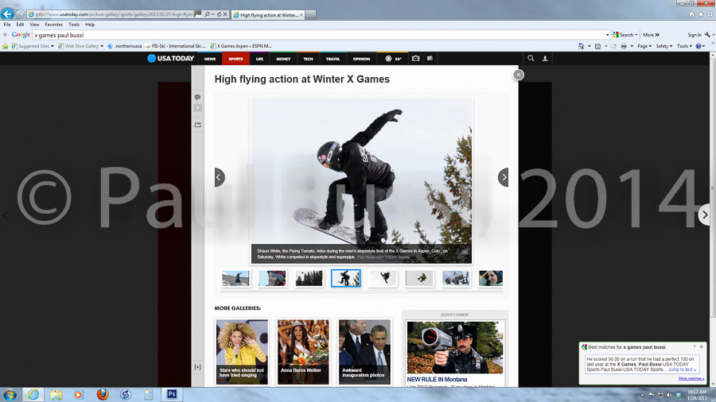This screenshot has height=402, width=716.
Task: Open USA TODAY photos camera icon
Action: [x=415, y=58]
